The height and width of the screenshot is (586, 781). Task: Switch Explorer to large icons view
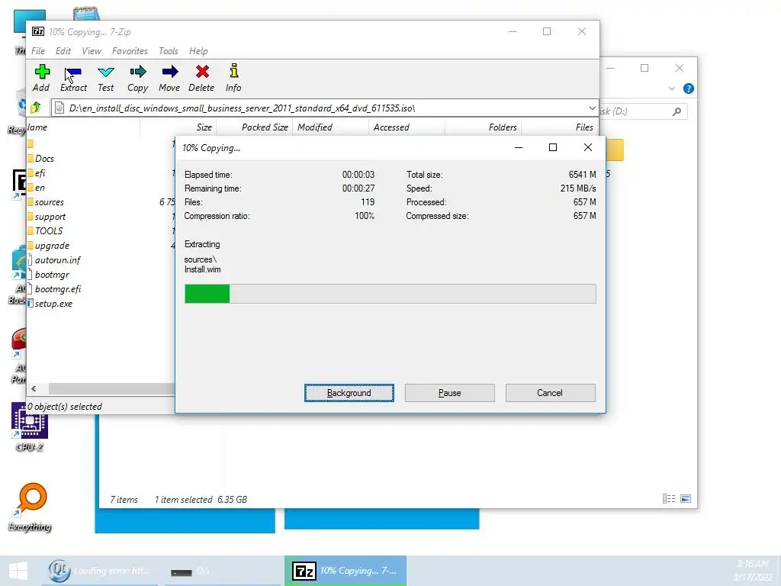pyautogui.click(x=686, y=499)
